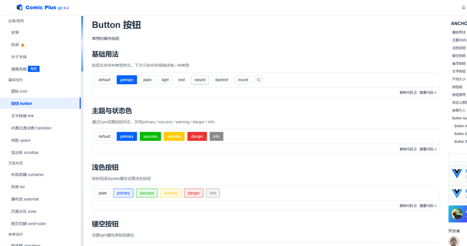Click plain button in 浅色按钮 demo
467x246 pixels.
[x=103, y=193]
